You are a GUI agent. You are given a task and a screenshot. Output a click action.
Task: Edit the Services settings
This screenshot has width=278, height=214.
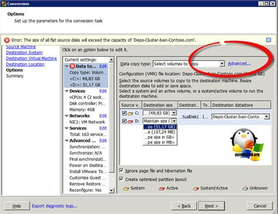(103, 128)
